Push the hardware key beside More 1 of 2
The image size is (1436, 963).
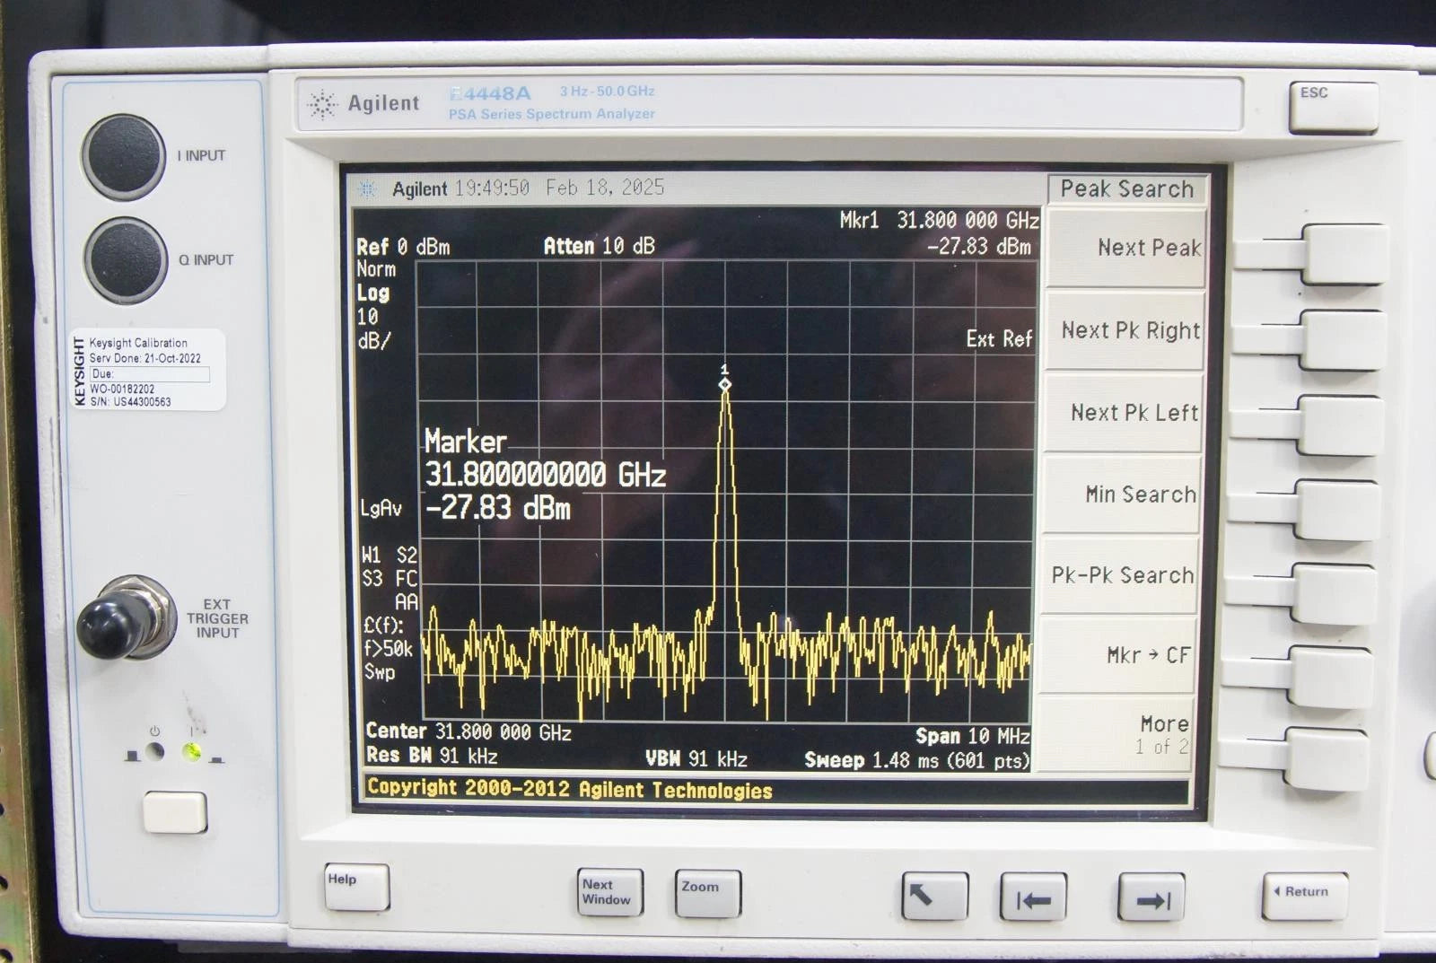coord(1327,759)
